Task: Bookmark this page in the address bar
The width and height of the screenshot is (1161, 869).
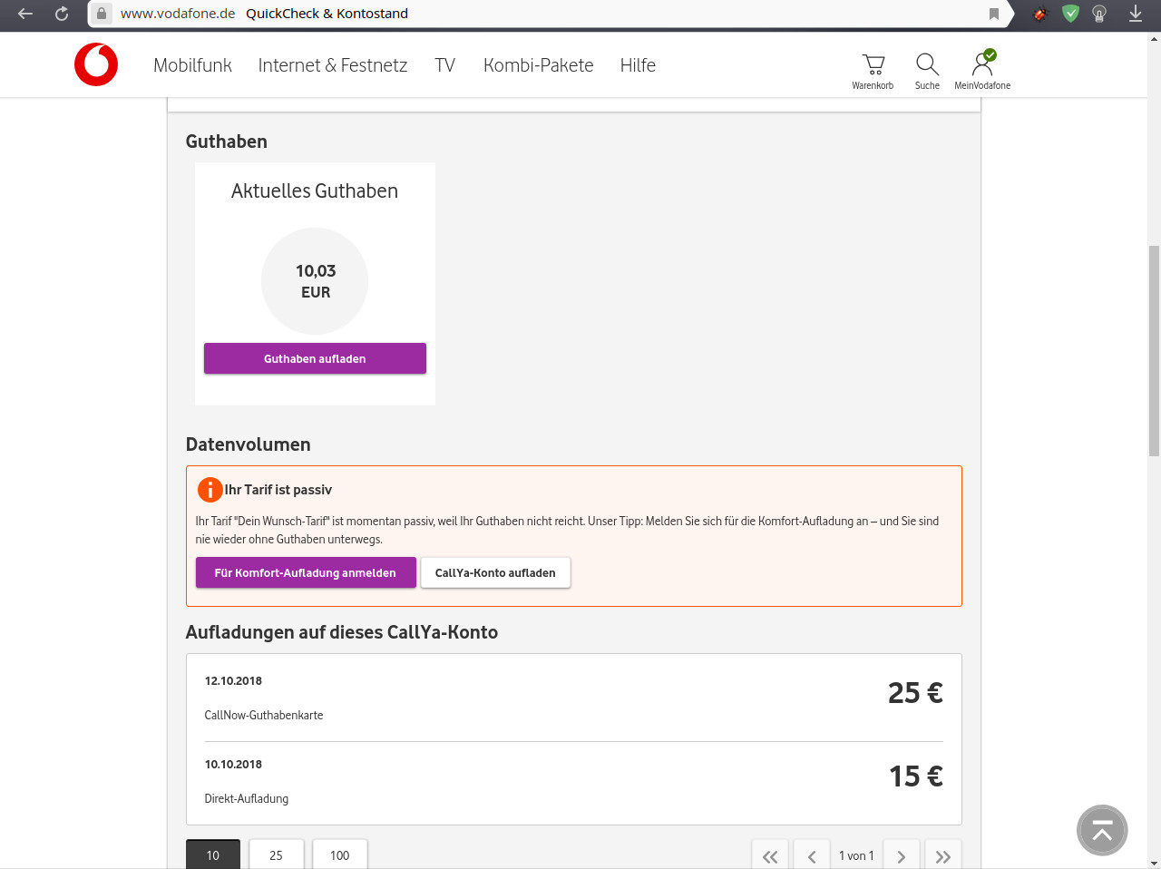Action: click(994, 14)
